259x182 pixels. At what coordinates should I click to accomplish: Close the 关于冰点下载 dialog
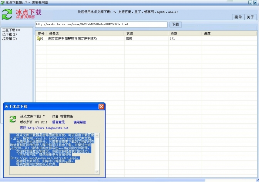click(x=101, y=106)
